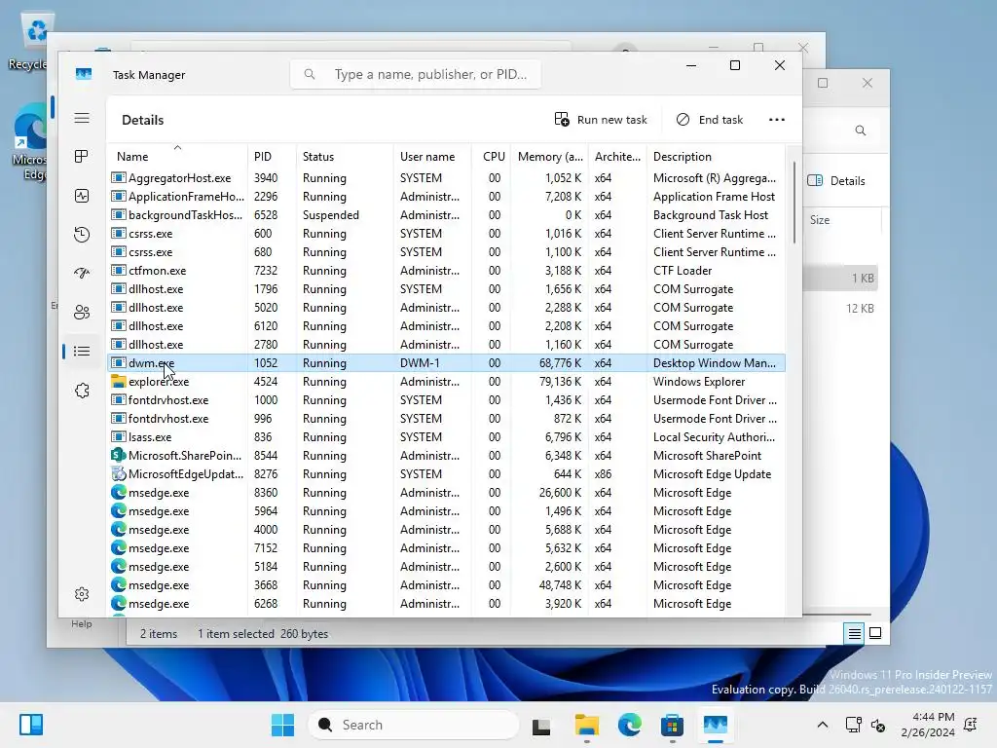This screenshot has height=748, width=997.
Task: Select the Details page icon in sidebar
Action: 82,351
